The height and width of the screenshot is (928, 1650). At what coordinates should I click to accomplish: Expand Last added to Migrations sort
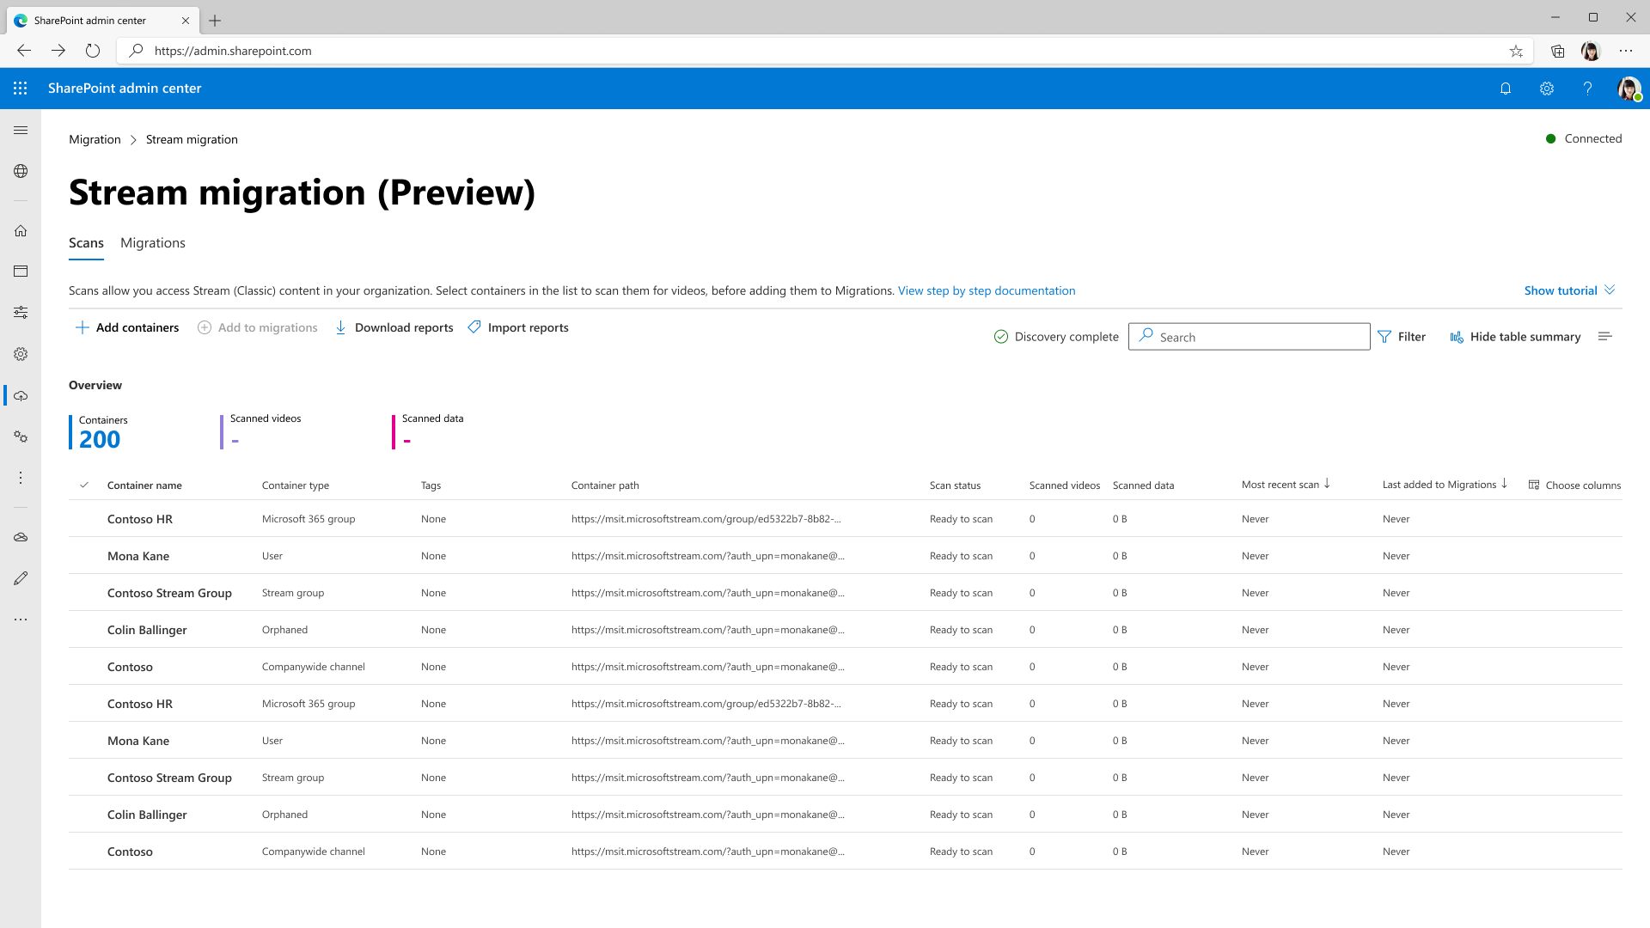[1507, 485]
